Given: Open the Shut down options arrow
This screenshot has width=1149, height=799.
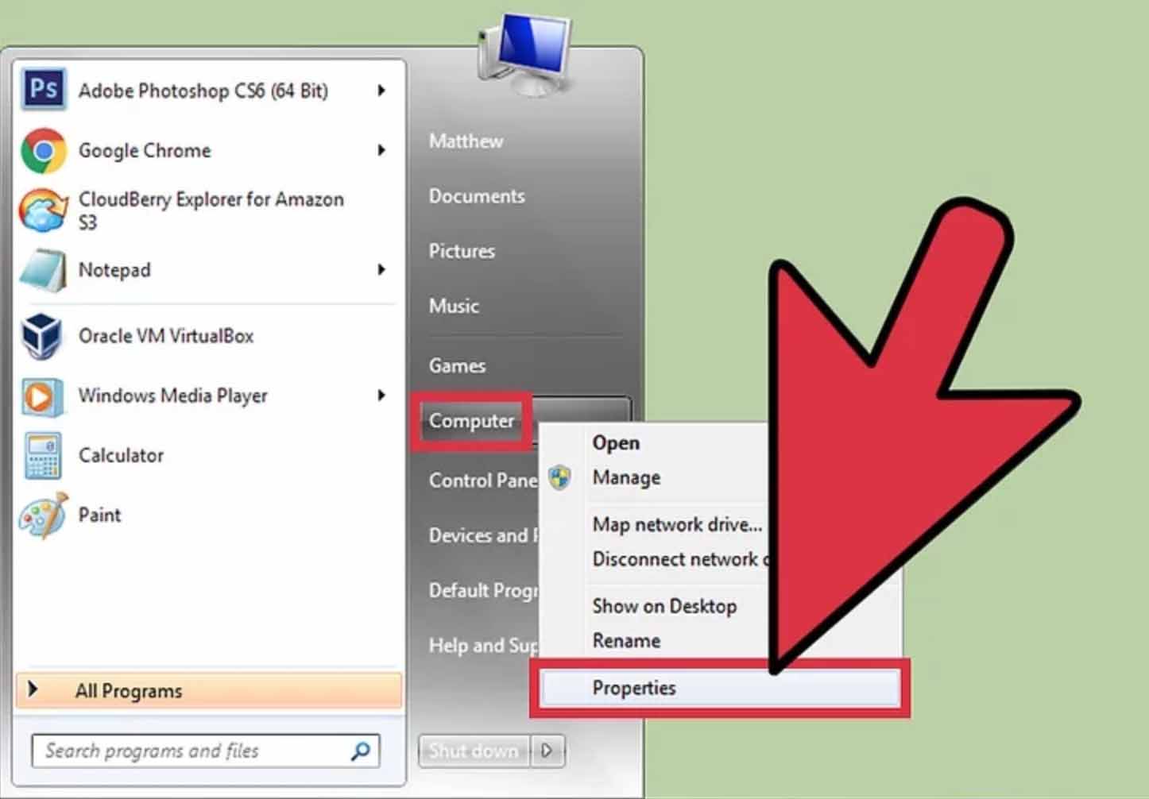Looking at the screenshot, I should coord(547,751).
